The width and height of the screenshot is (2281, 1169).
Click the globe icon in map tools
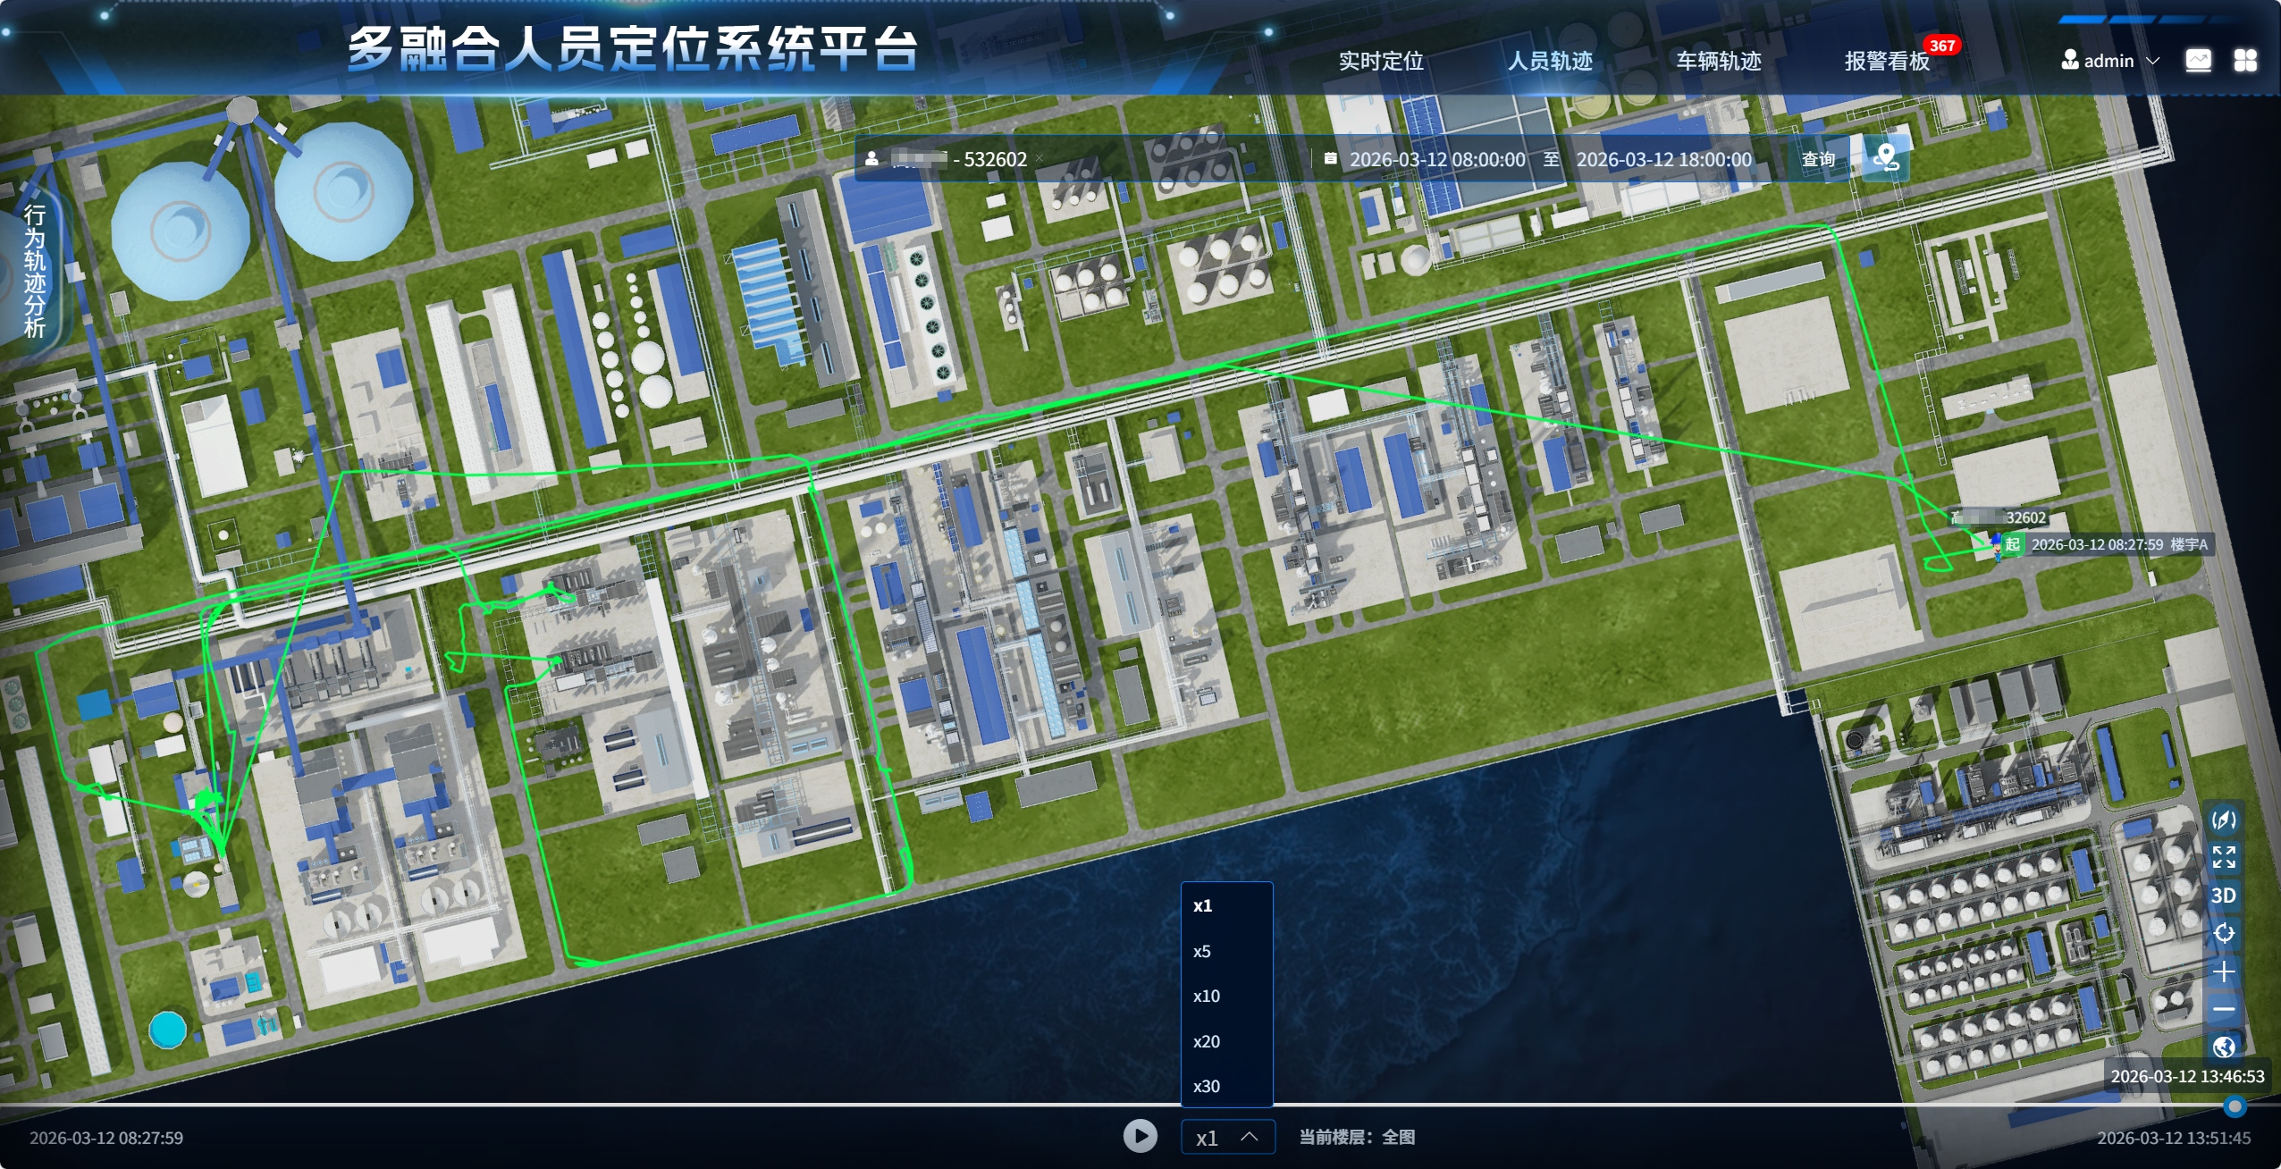[x=2223, y=1047]
